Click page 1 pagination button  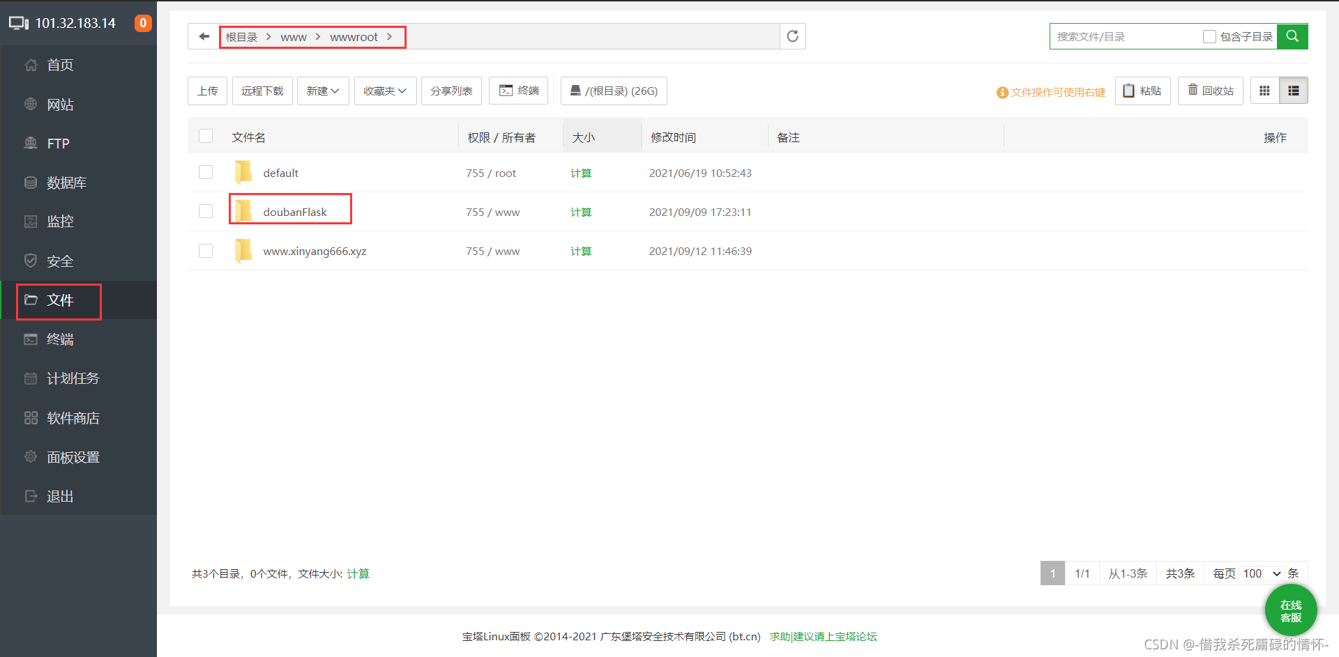point(1052,573)
